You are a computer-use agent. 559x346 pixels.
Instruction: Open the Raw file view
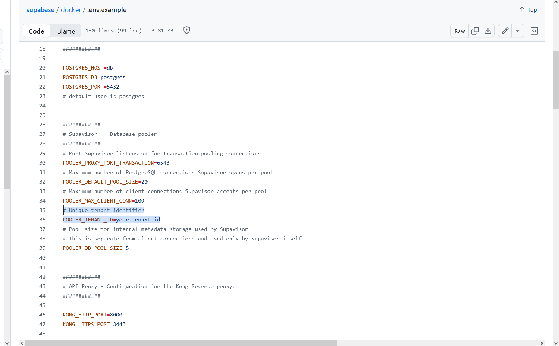coord(460,31)
